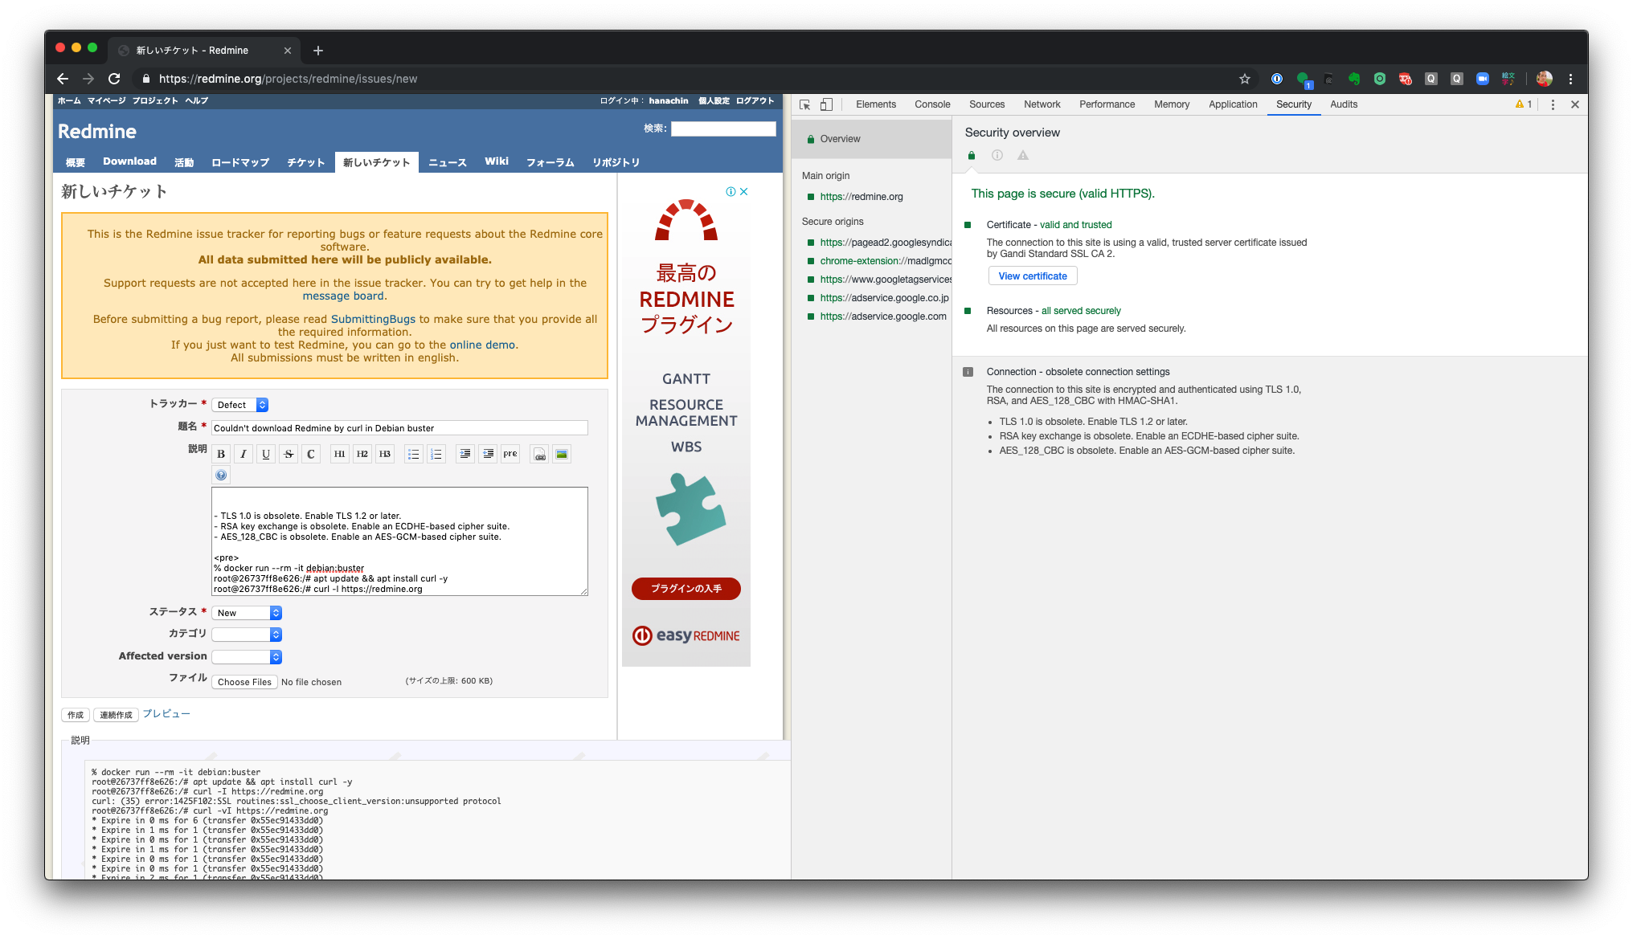Open the online demo link
This screenshot has width=1633, height=939.
click(x=482, y=345)
